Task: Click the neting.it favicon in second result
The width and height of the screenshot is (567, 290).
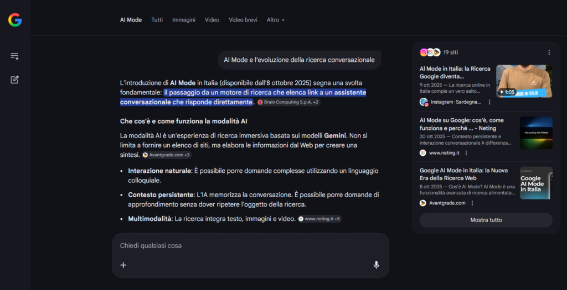Action: coord(422,153)
